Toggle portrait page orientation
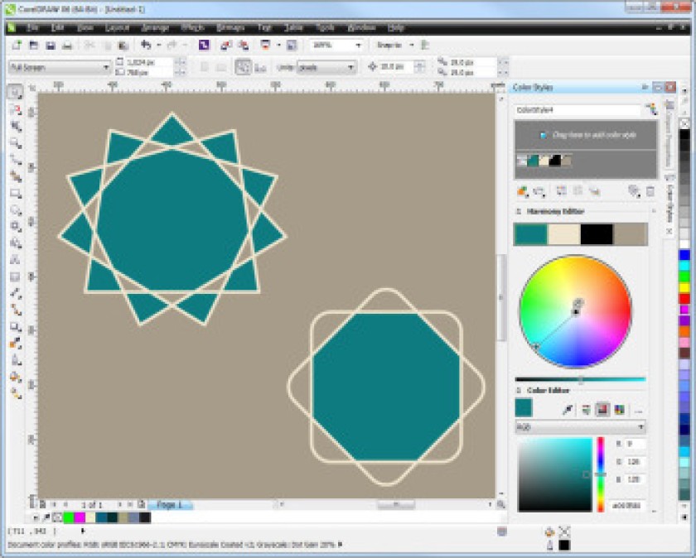Screen dimensions: 696x558 [x=204, y=67]
